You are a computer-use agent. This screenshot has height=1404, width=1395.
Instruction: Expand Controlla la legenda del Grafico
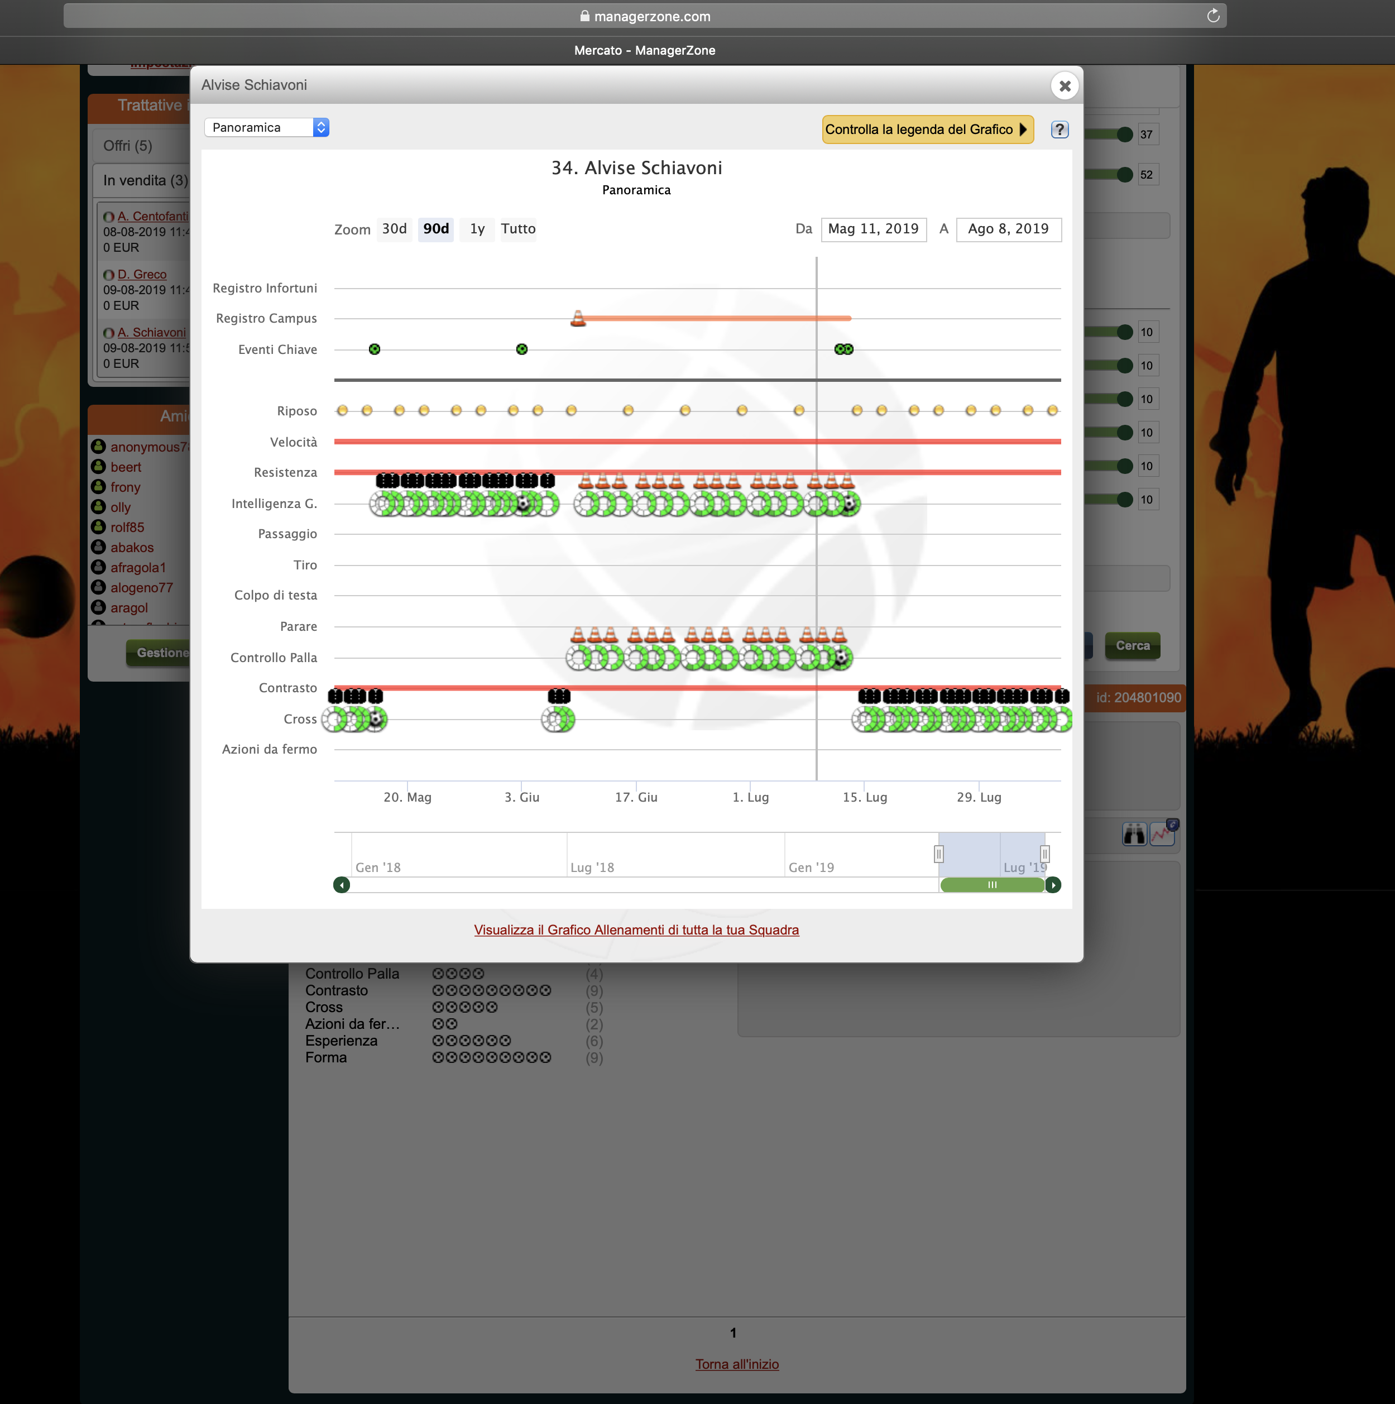click(927, 130)
